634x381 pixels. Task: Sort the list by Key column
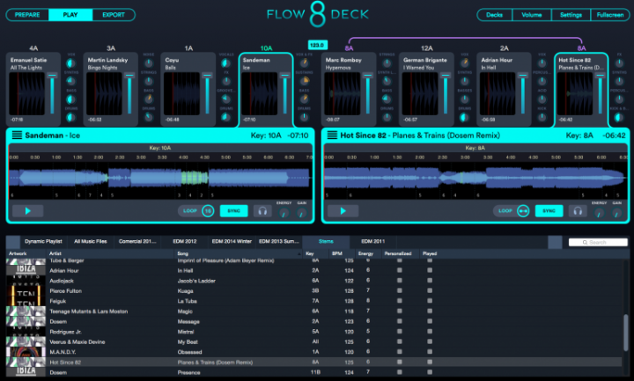[x=315, y=253]
